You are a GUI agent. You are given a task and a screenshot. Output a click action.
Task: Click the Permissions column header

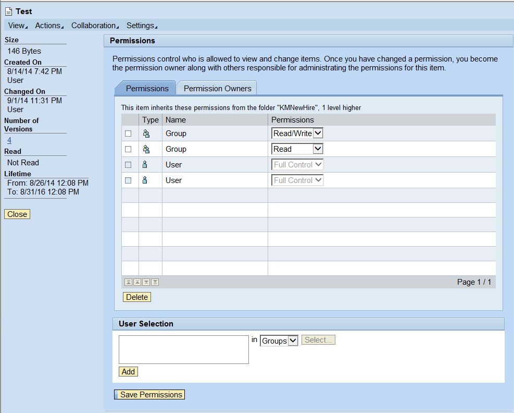pos(382,120)
